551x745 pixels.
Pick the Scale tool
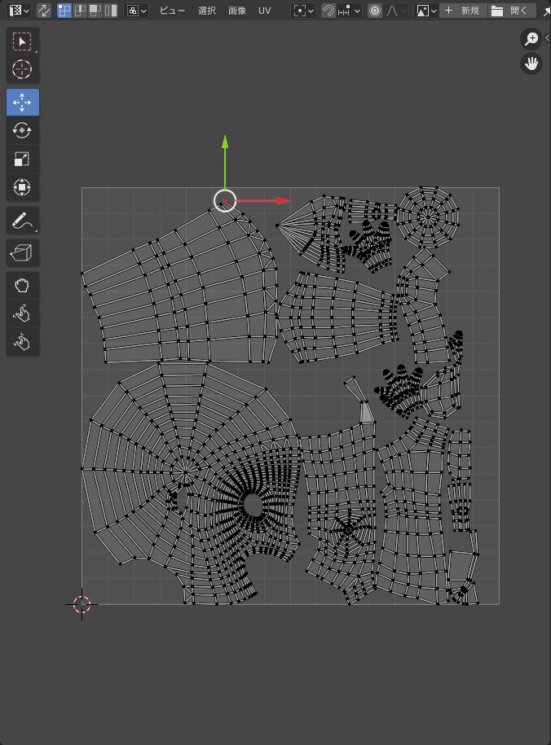coord(22,159)
